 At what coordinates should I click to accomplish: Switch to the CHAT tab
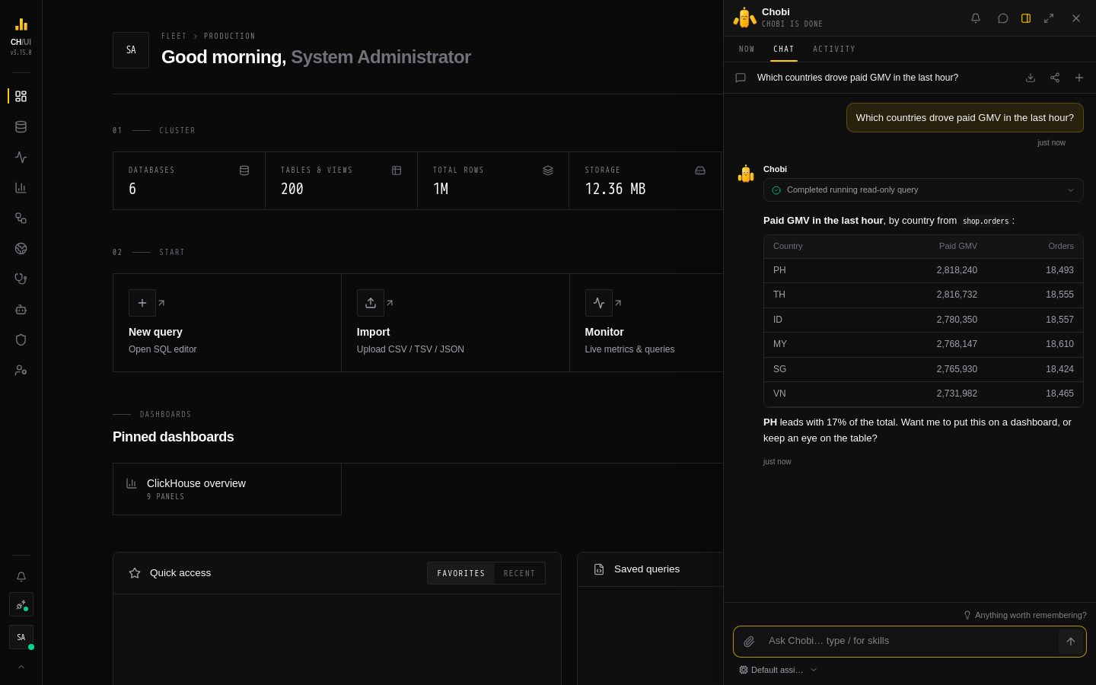tap(784, 49)
